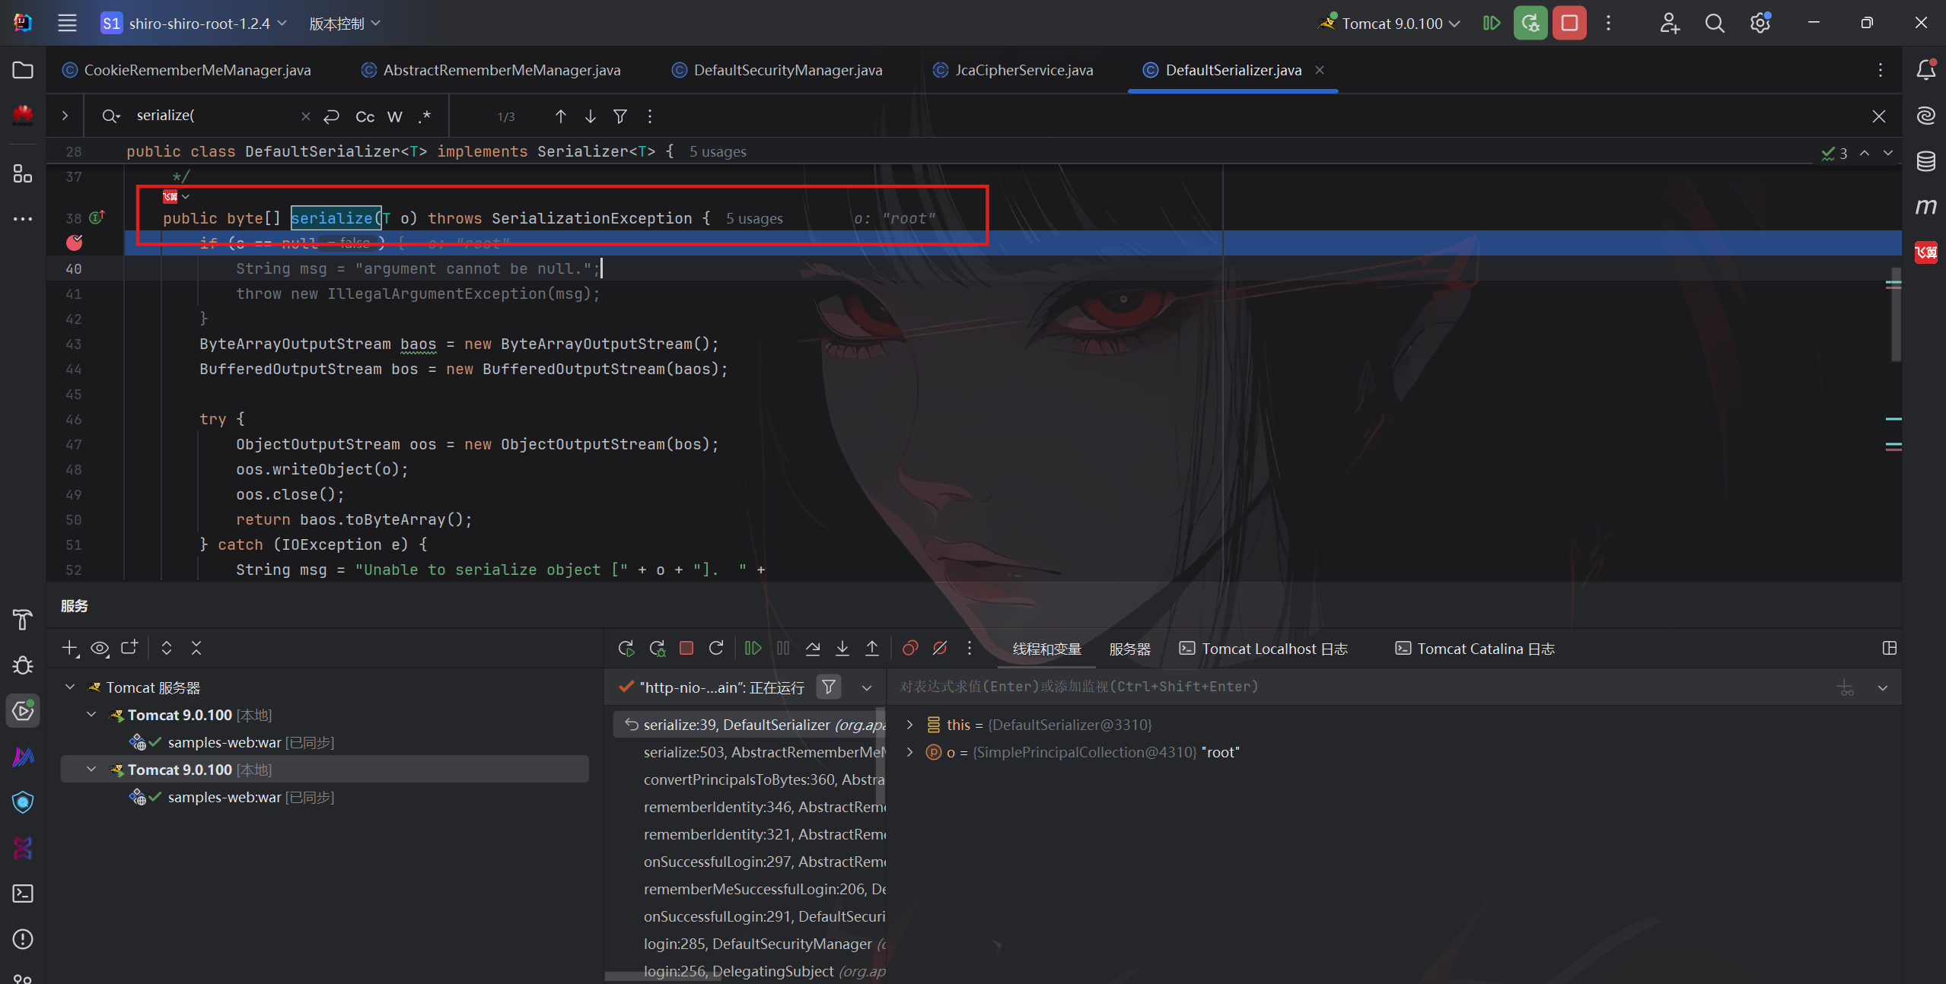Open the Database tool window icon
The width and height of the screenshot is (1946, 984).
[x=1925, y=161]
